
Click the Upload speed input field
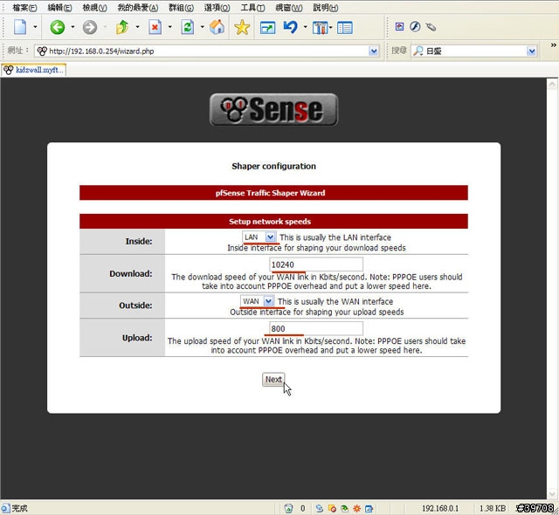click(x=316, y=328)
